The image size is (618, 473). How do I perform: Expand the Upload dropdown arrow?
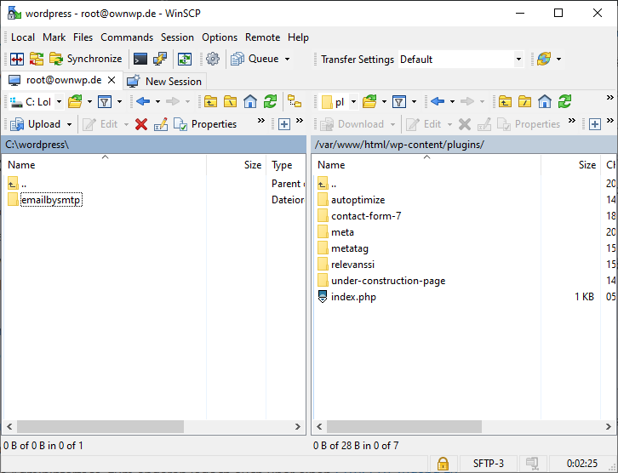(x=69, y=124)
